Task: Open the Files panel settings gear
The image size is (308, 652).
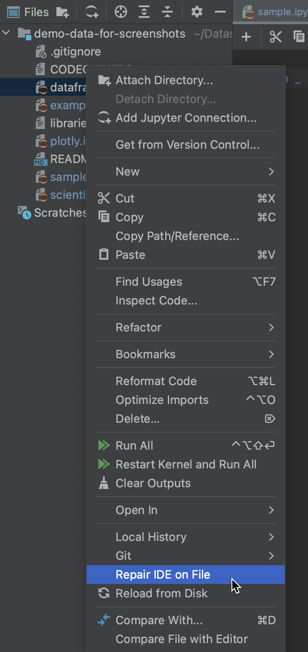Action: click(x=197, y=12)
